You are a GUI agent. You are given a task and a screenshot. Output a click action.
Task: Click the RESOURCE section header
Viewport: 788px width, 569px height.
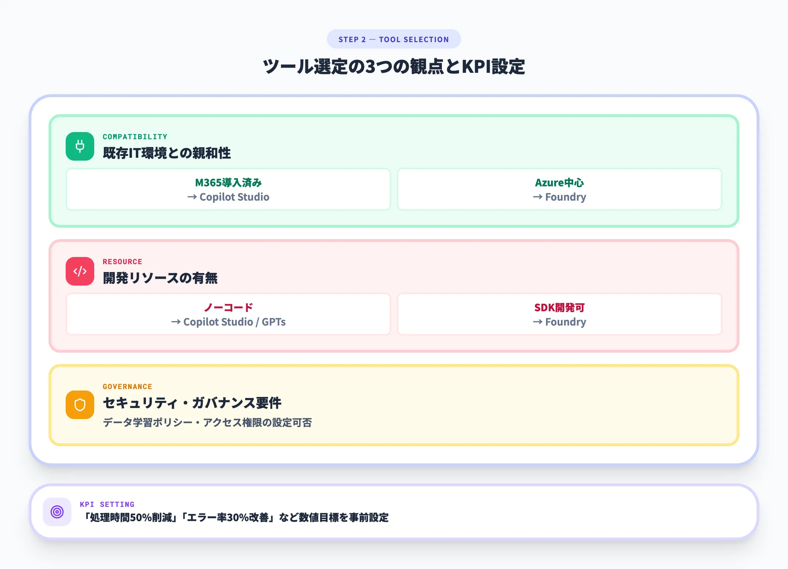pyautogui.click(x=122, y=261)
